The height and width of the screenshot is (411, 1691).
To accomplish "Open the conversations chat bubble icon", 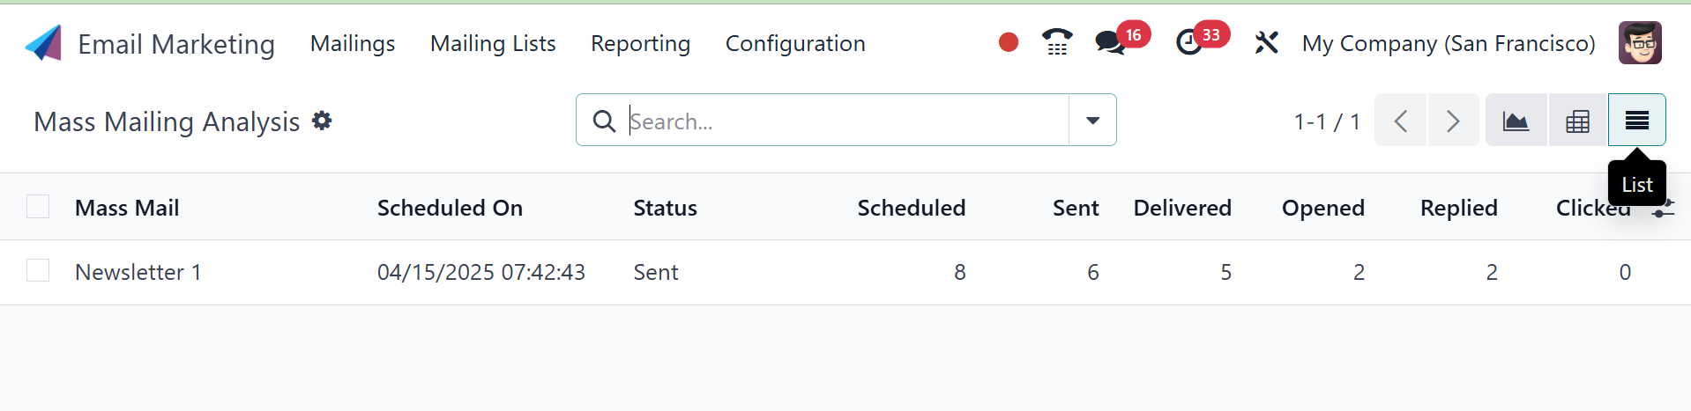I will (1109, 42).
